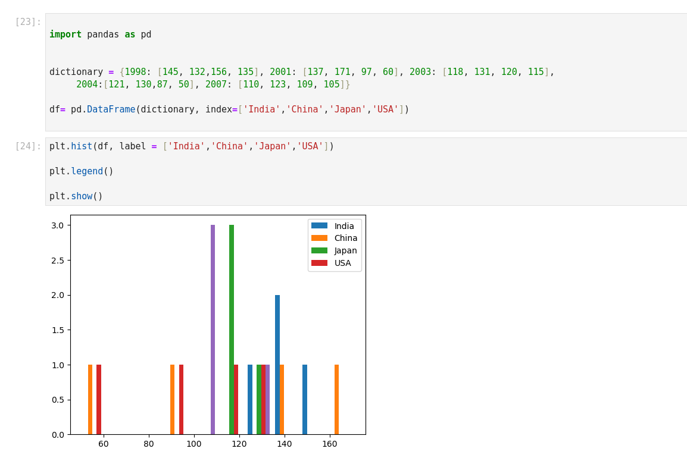This screenshot has width=687, height=461.
Task: Click the India blue legend swatch
Action: click(319, 226)
